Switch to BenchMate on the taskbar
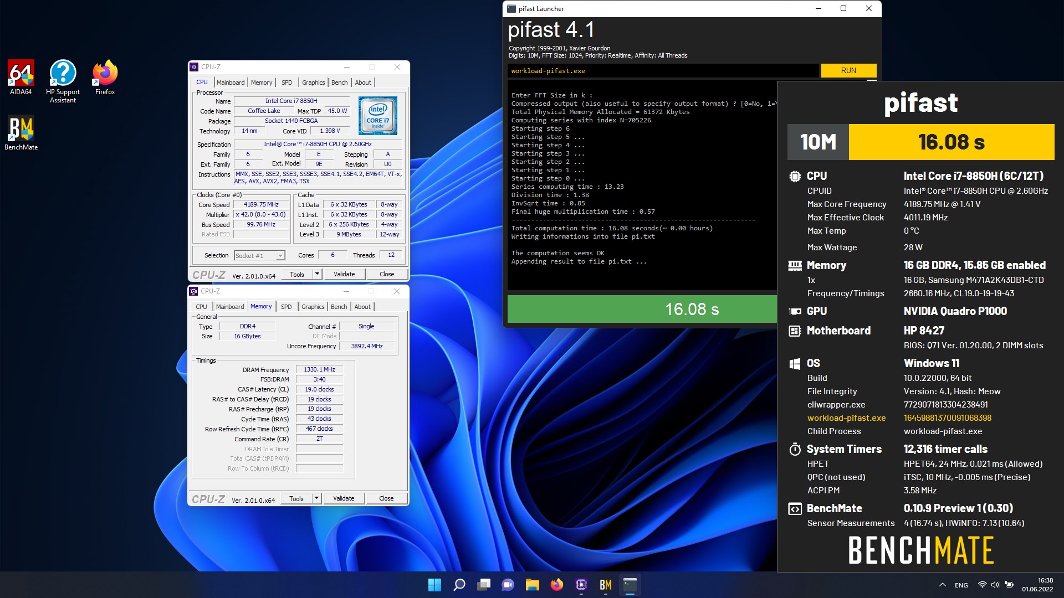Viewport: 1064px width, 598px height. tap(606, 585)
